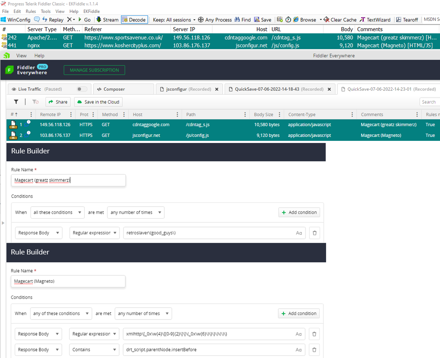Toggle the Live Traffic capture switch

coord(82,89)
